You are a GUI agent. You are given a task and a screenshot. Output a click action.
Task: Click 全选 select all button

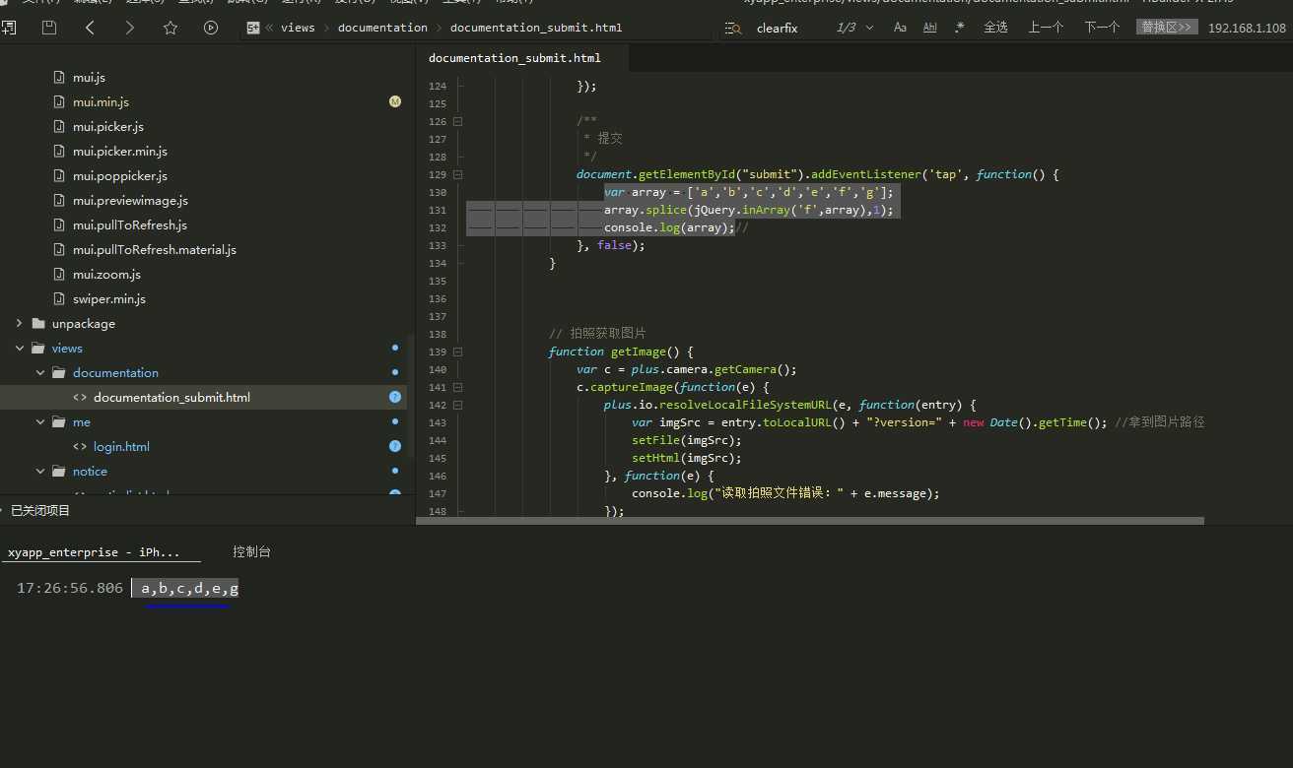995,28
